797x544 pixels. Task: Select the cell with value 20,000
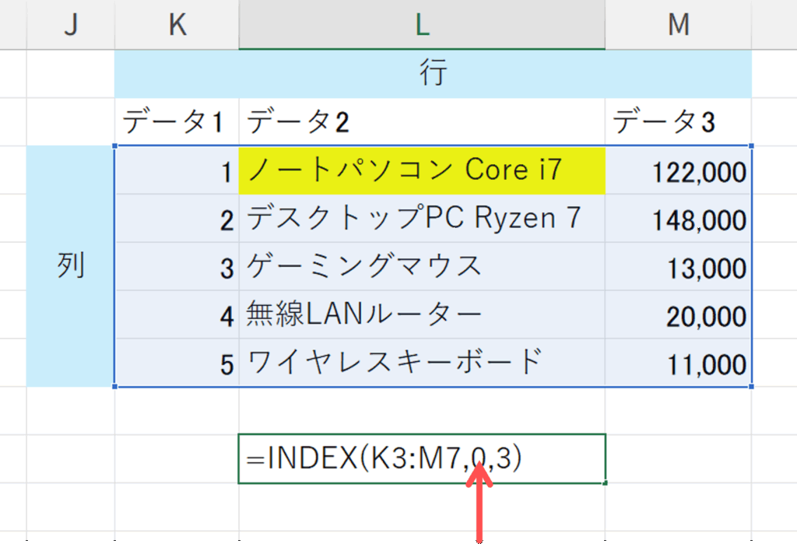pos(678,316)
